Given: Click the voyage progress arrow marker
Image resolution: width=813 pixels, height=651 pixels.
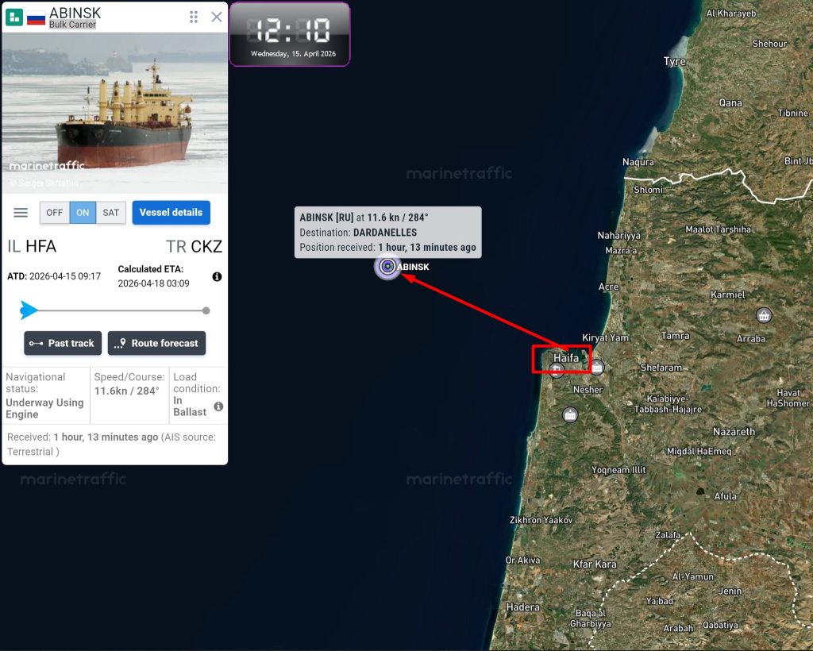Looking at the screenshot, I should click(28, 310).
